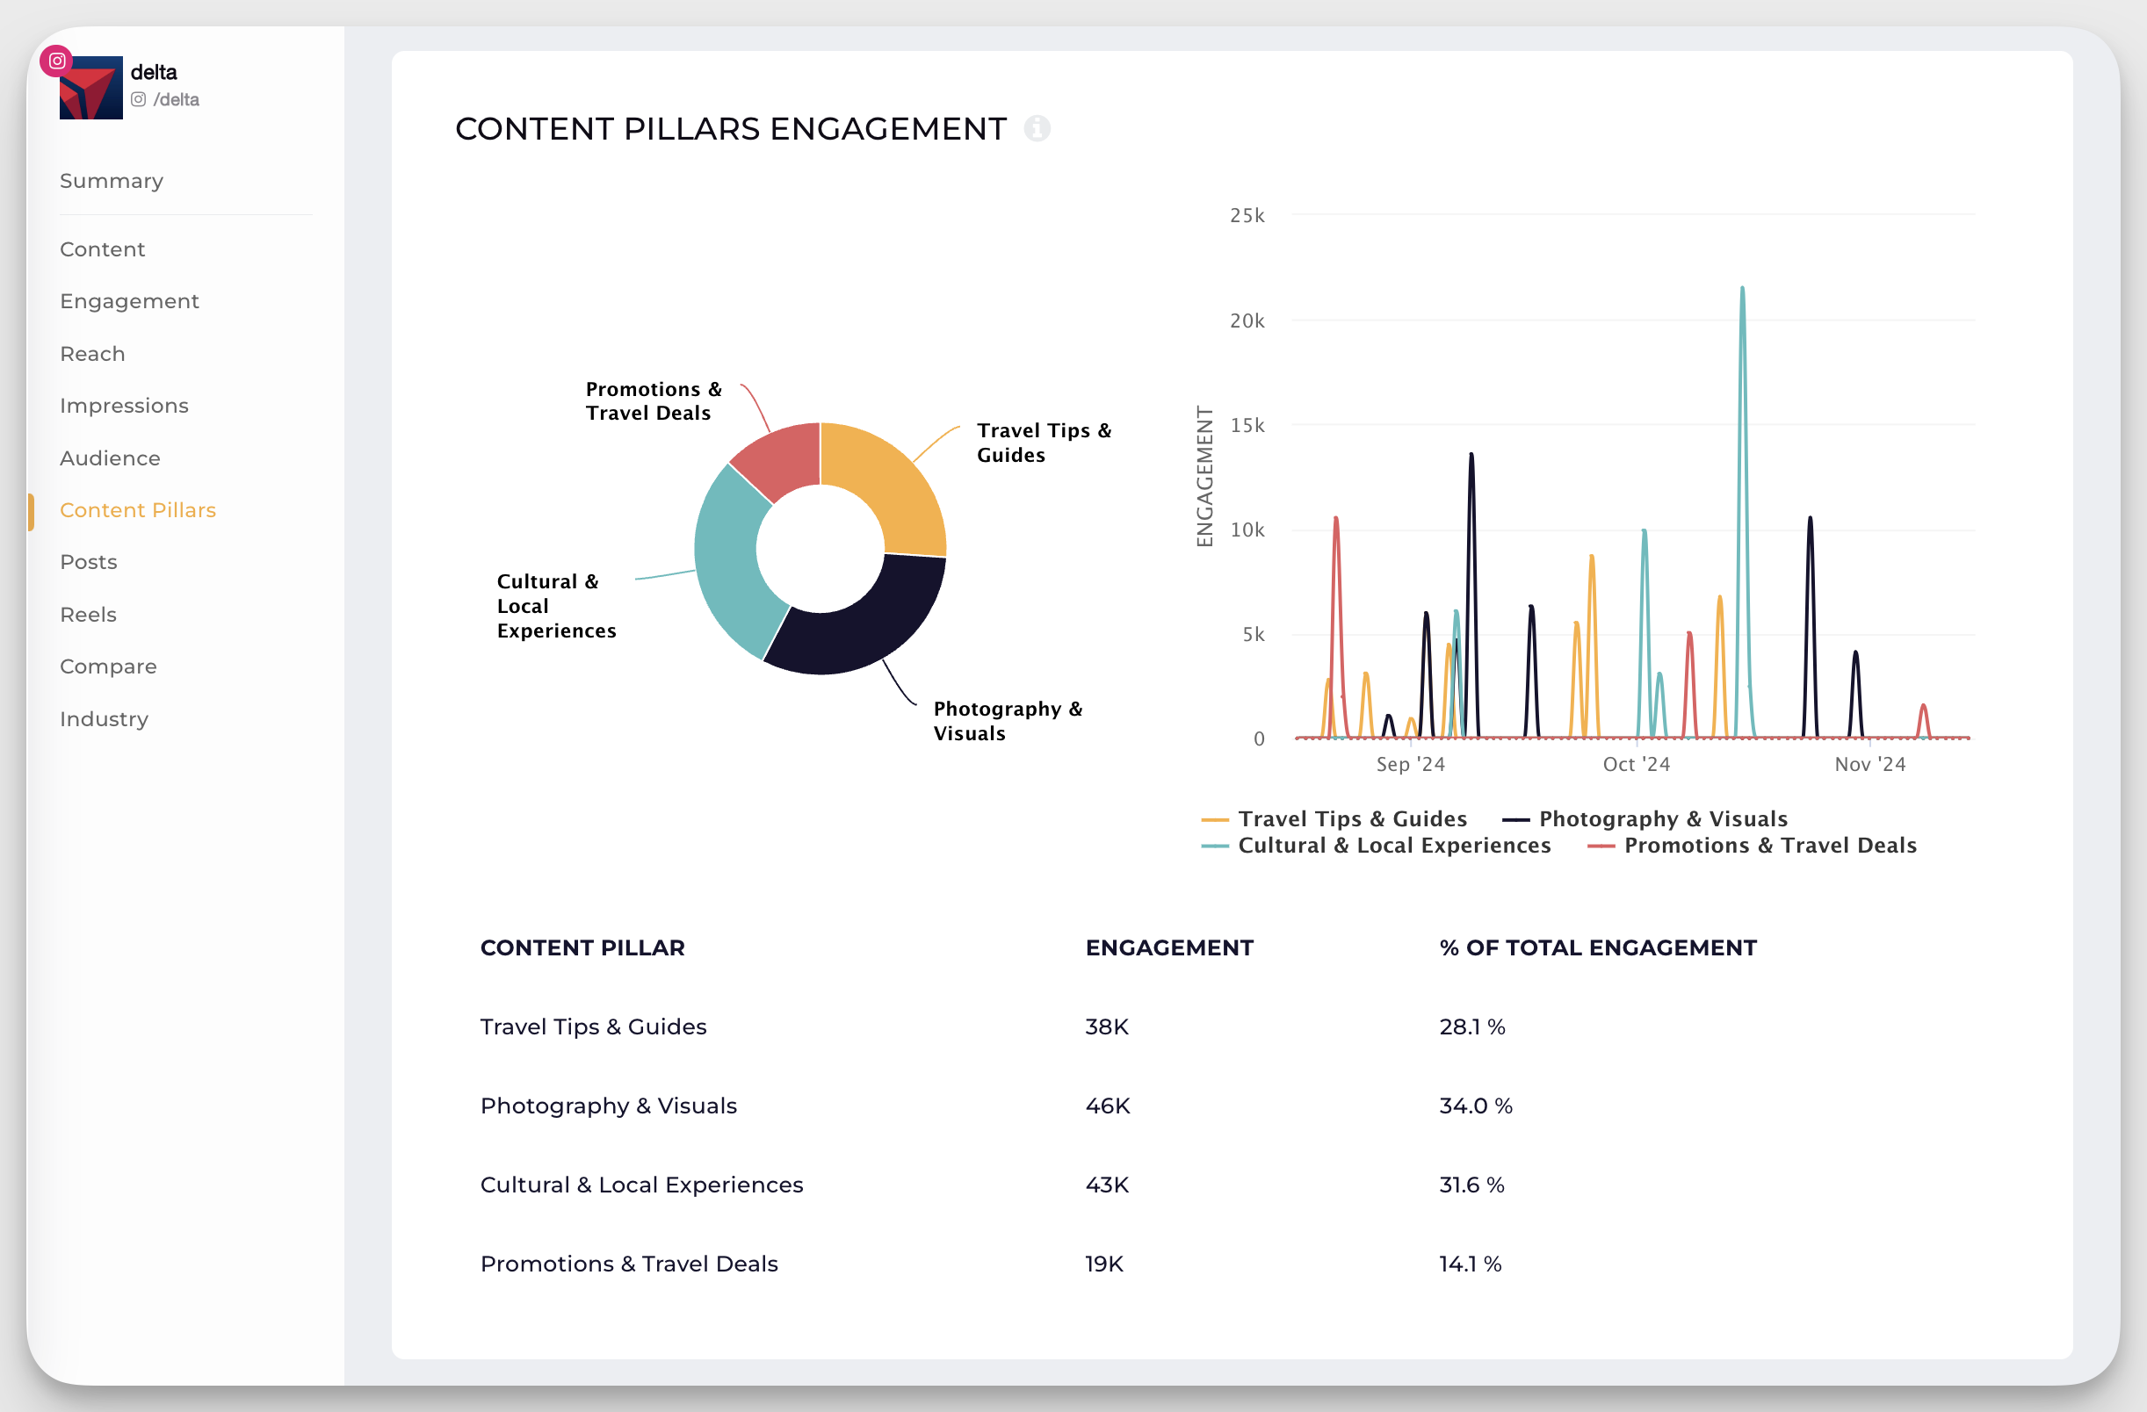Expand the Reels section in sidebar
Screen dimensions: 2147x1412
pyautogui.click(x=88, y=615)
